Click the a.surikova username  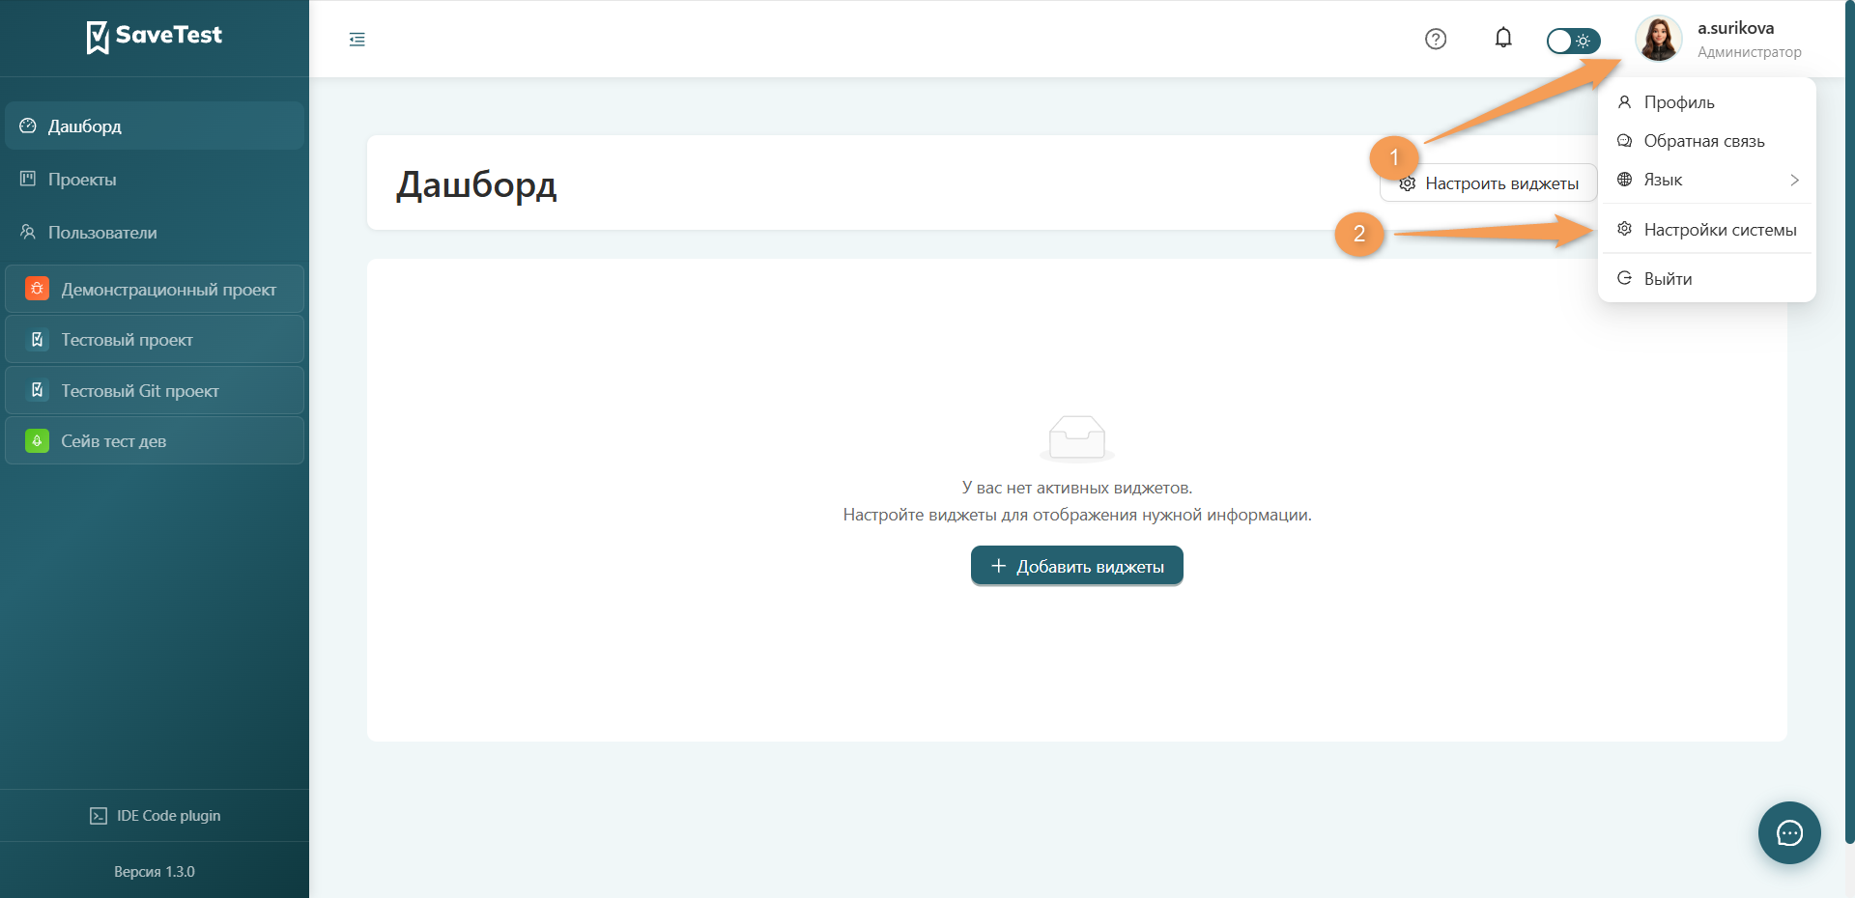pos(1735,28)
